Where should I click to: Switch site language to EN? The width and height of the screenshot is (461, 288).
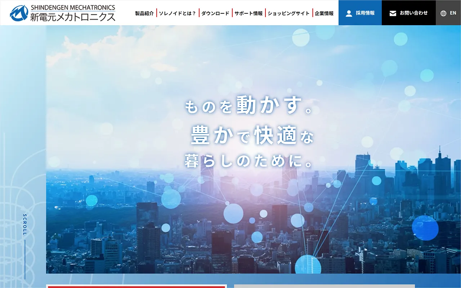[x=448, y=13]
